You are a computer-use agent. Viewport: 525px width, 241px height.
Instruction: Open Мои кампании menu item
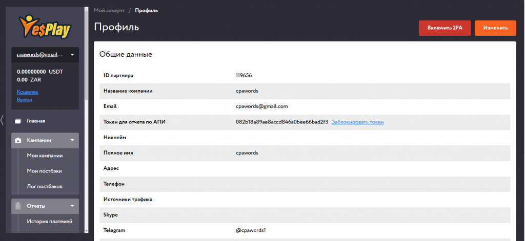click(x=45, y=156)
